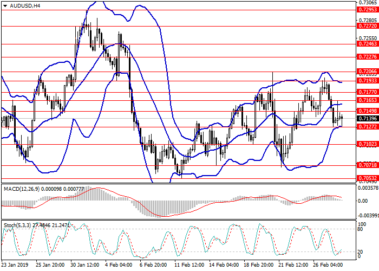Click the 0.71272 support level label
The height and width of the screenshot is (271, 379).
366,127
